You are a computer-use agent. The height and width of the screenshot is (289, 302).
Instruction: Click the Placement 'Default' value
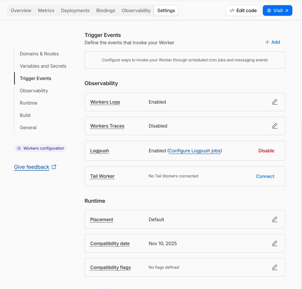click(156, 219)
